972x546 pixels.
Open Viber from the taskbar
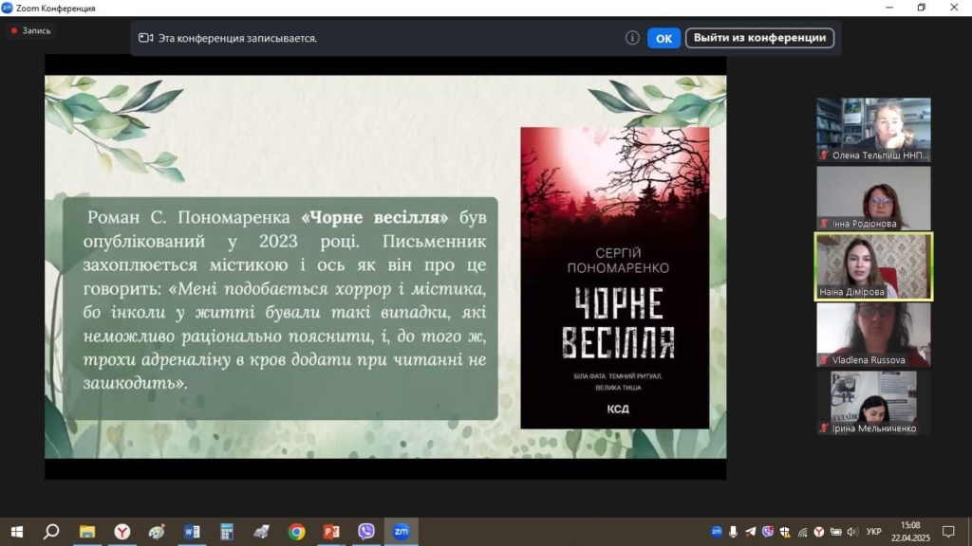366,532
